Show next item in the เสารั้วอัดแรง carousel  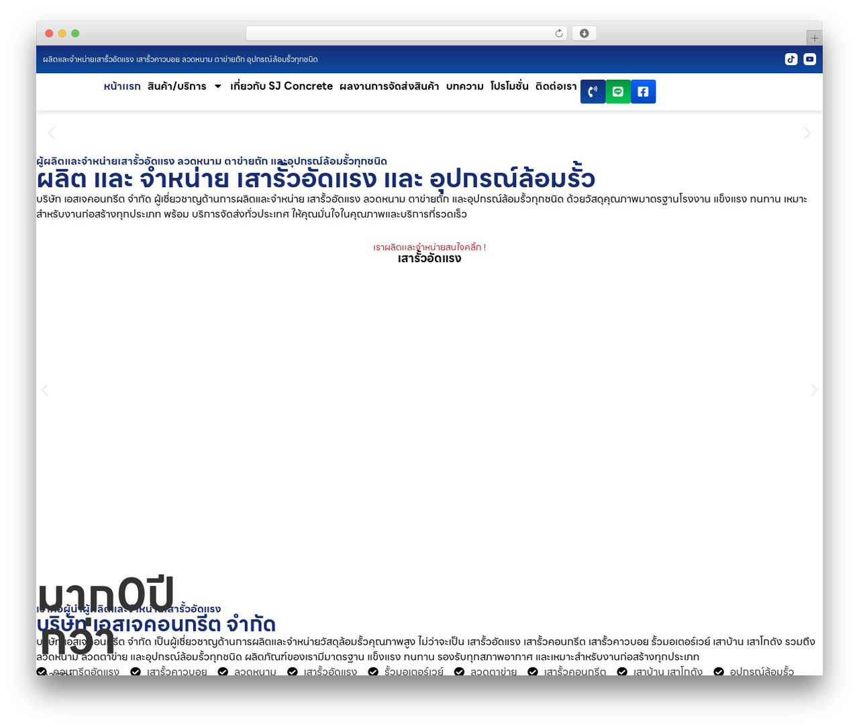click(814, 390)
